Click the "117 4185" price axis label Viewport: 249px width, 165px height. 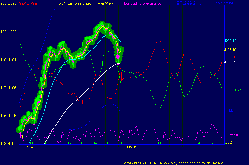(8, 88)
